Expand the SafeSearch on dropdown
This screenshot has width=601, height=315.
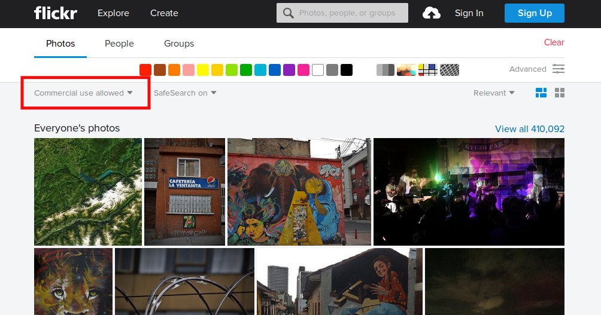coord(184,93)
